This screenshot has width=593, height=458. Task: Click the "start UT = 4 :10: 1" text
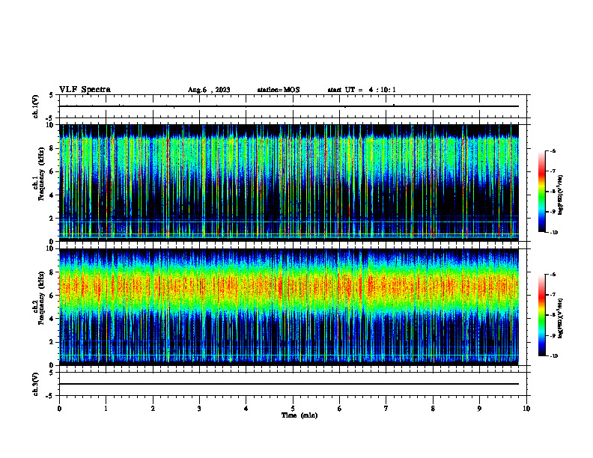(x=362, y=90)
